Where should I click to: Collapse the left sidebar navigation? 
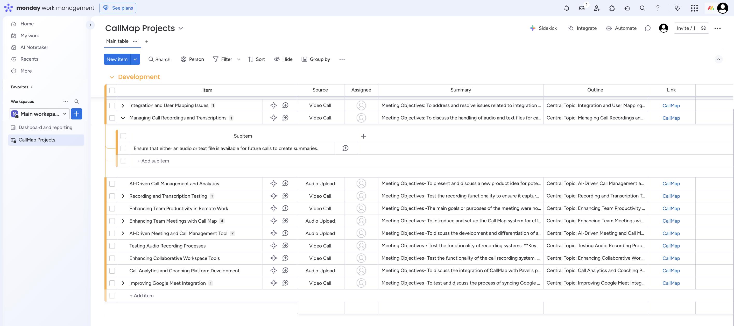pyautogui.click(x=90, y=25)
